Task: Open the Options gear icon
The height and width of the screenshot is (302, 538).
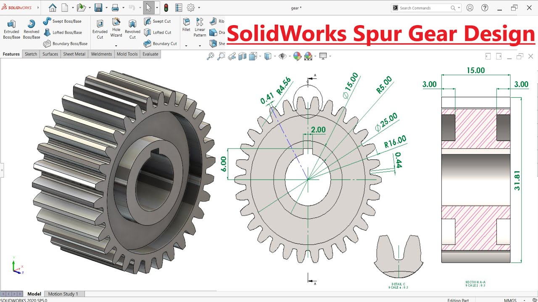Action: (191, 8)
